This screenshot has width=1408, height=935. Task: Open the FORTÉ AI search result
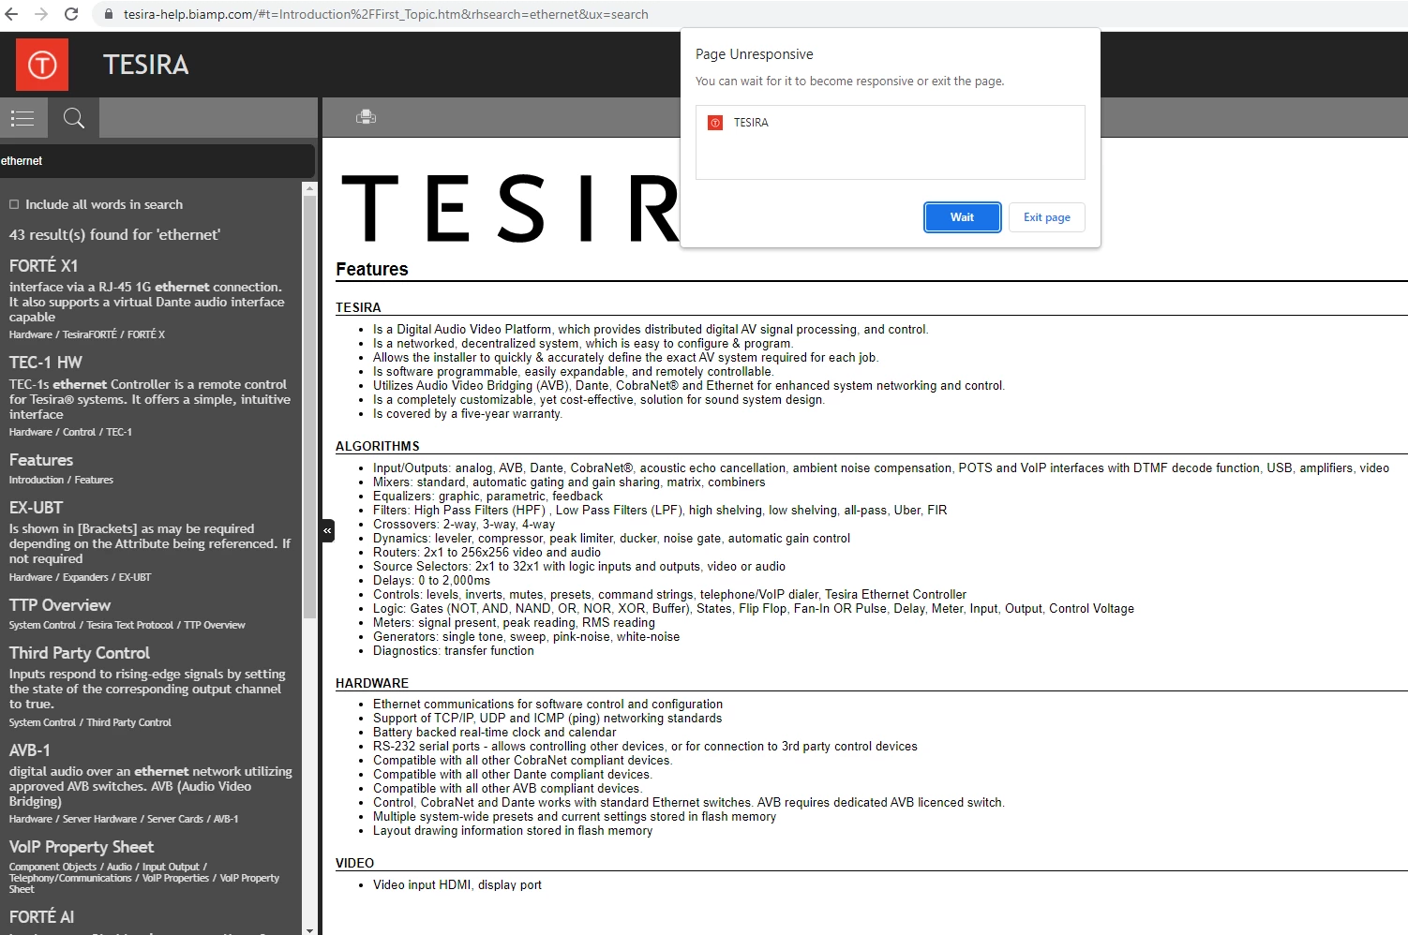41,917
